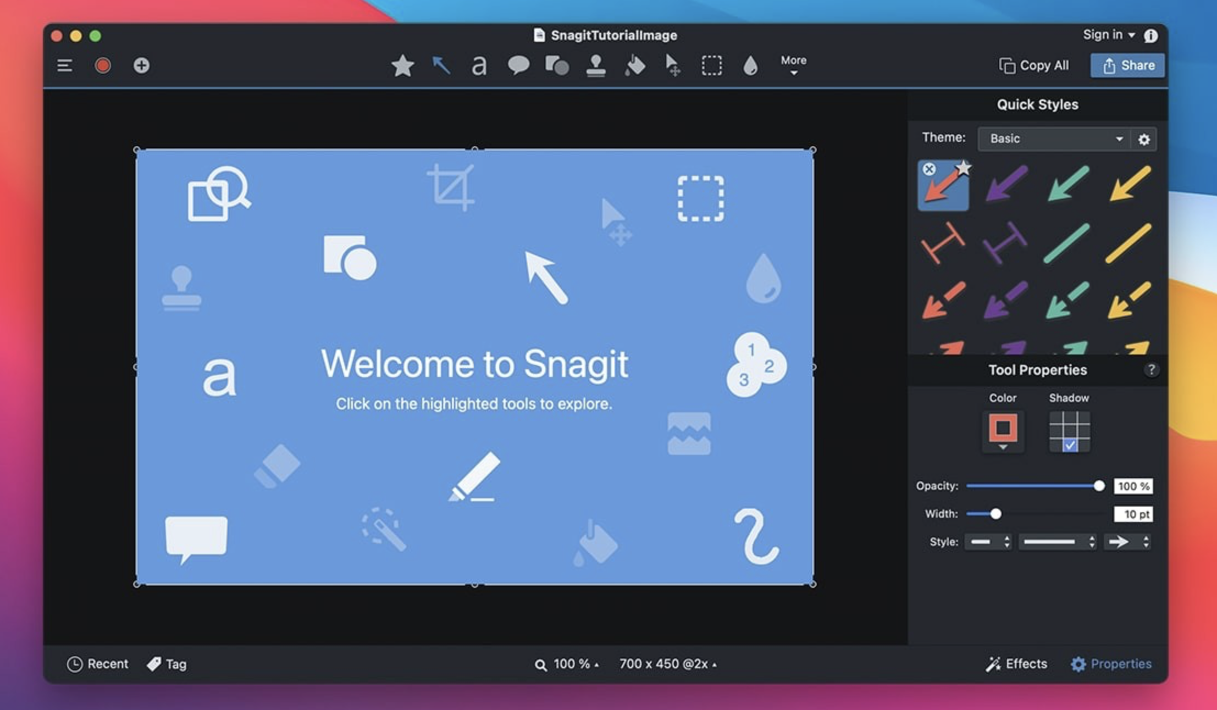This screenshot has height=710, width=1217.
Task: Expand the More tools menu
Action: point(792,66)
